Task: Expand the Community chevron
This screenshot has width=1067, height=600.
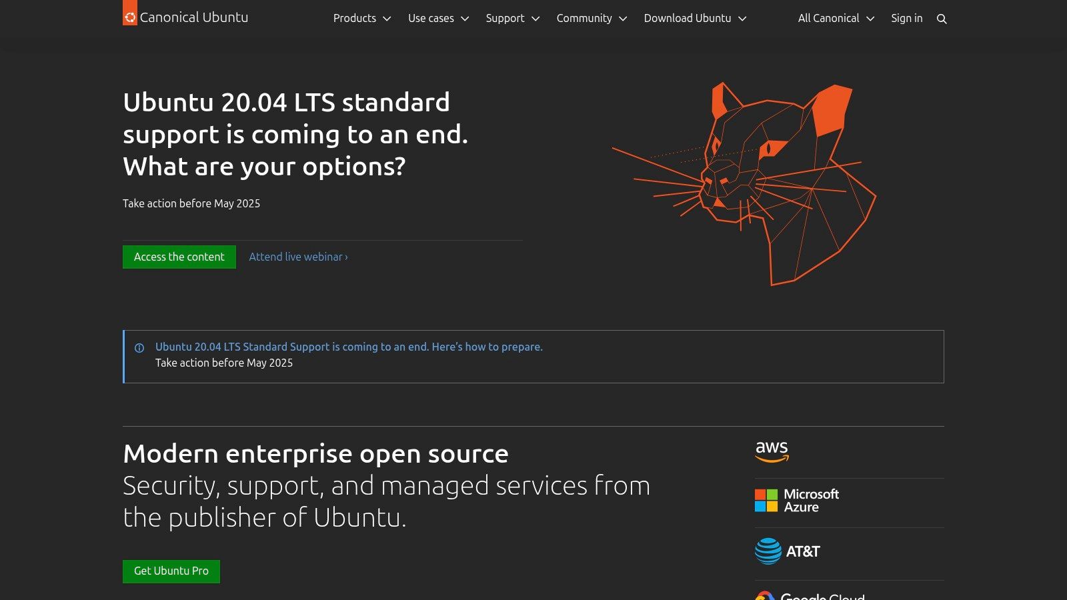Action: pyautogui.click(x=623, y=19)
